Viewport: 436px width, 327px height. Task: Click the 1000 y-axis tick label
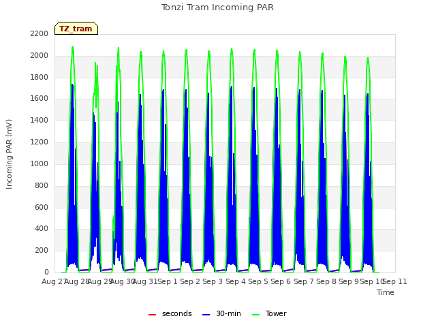[x=40, y=163]
